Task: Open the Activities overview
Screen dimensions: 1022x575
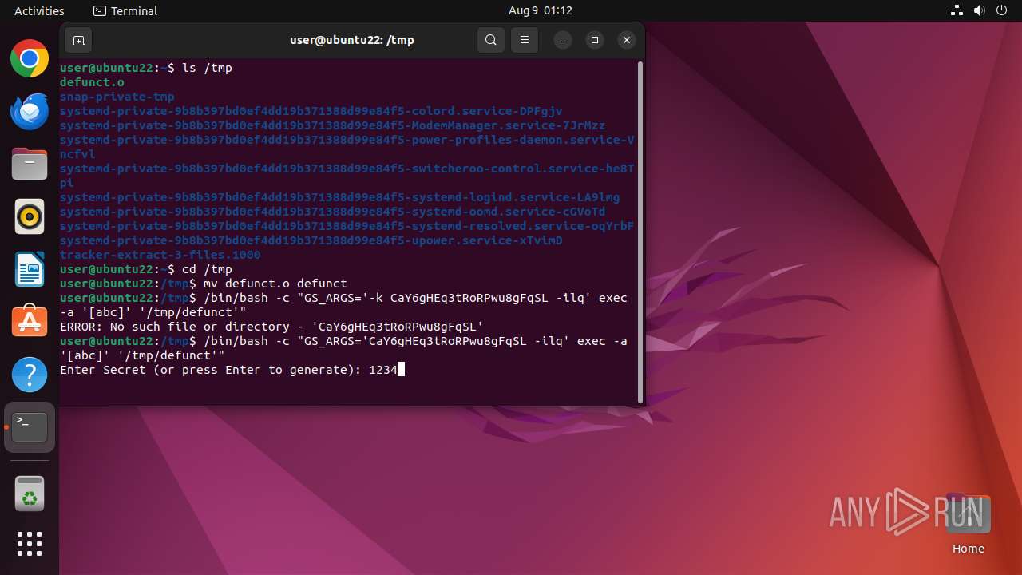Action: coord(39,10)
